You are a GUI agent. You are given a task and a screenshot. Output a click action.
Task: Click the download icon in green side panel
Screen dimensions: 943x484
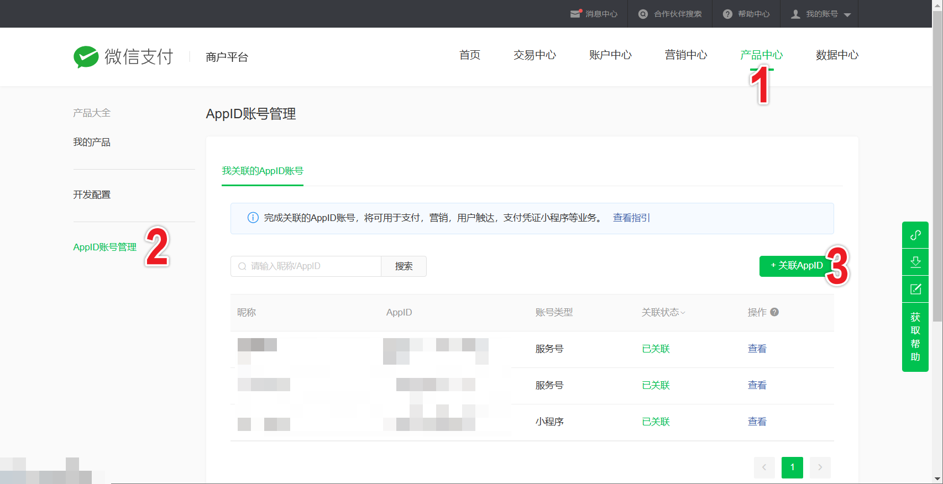point(915,262)
